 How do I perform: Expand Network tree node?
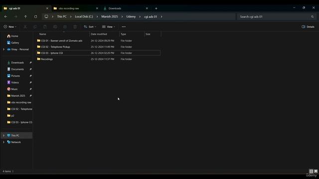3,142
